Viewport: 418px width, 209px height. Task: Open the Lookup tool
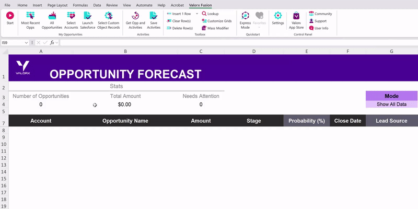click(210, 14)
